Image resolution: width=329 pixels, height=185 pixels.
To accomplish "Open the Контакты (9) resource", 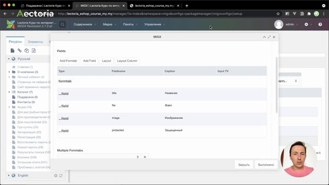I will point(26,102).
